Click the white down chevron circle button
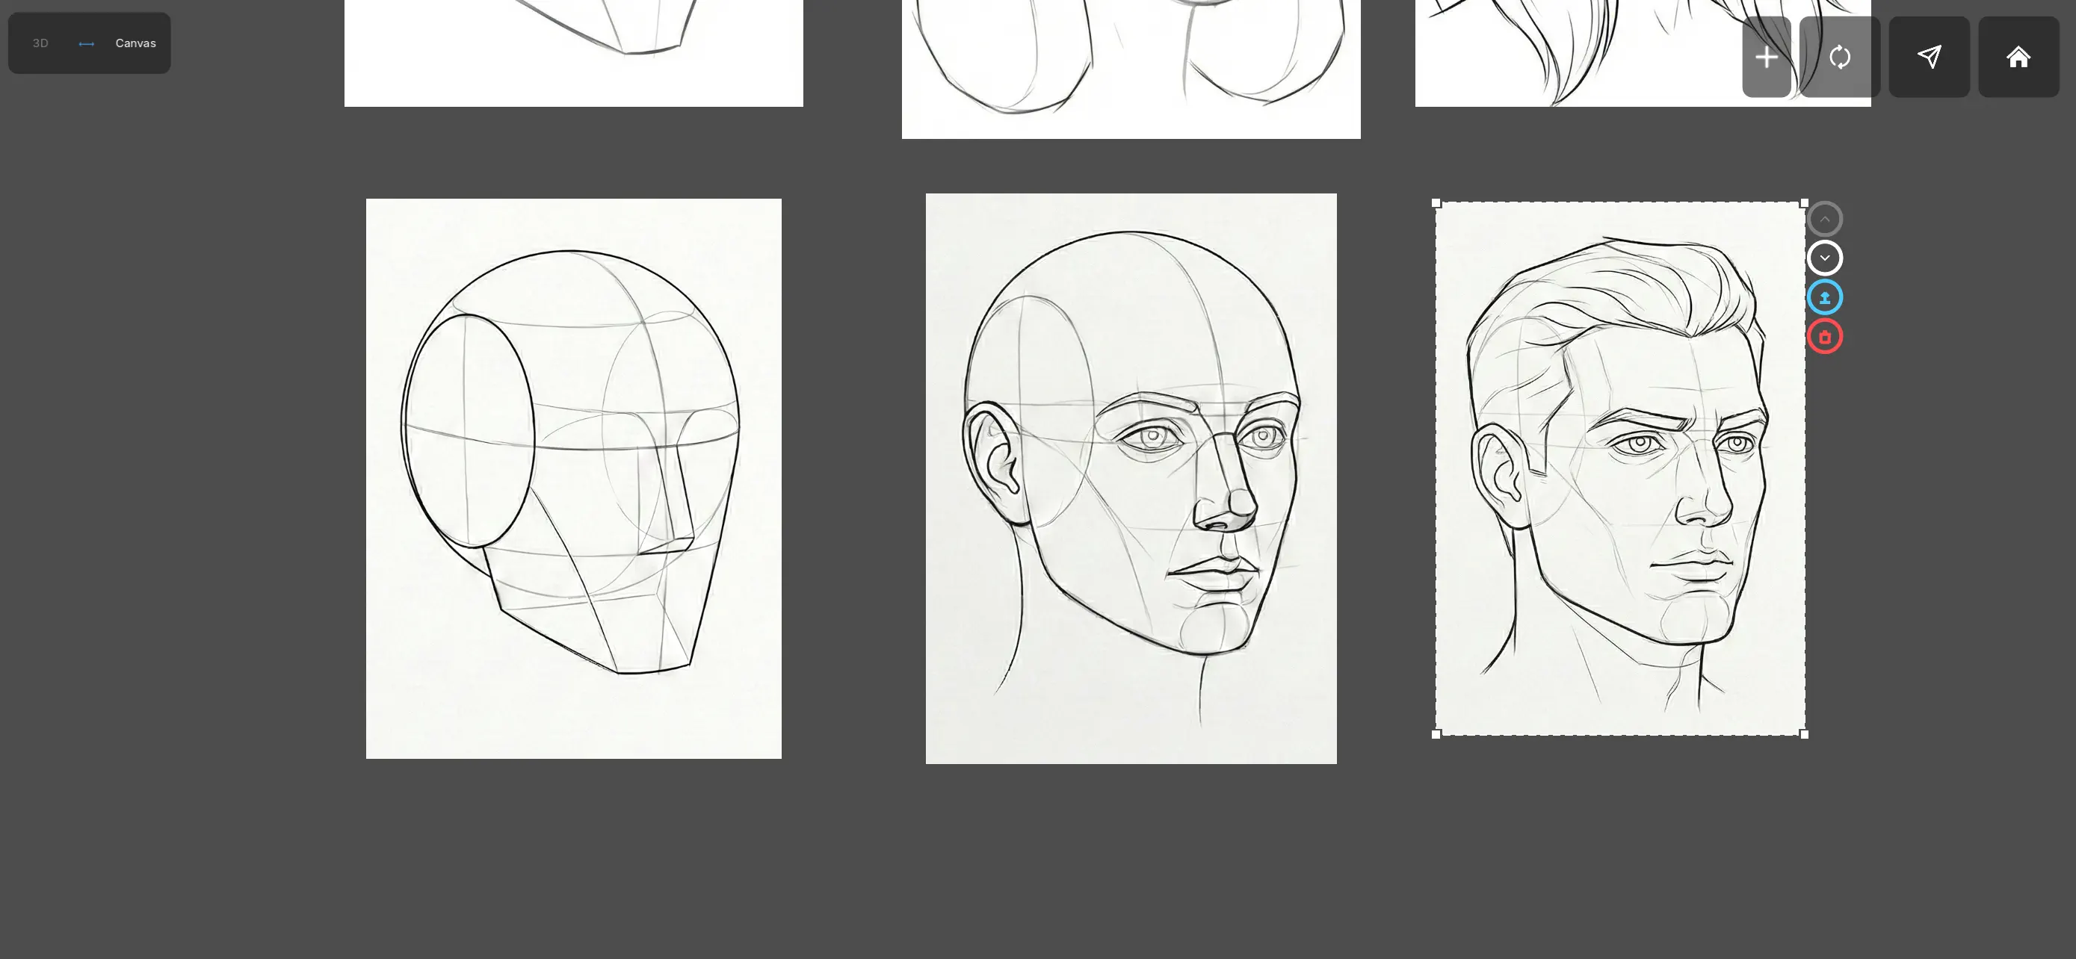Viewport: 2076px width, 959px height. click(x=1825, y=258)
